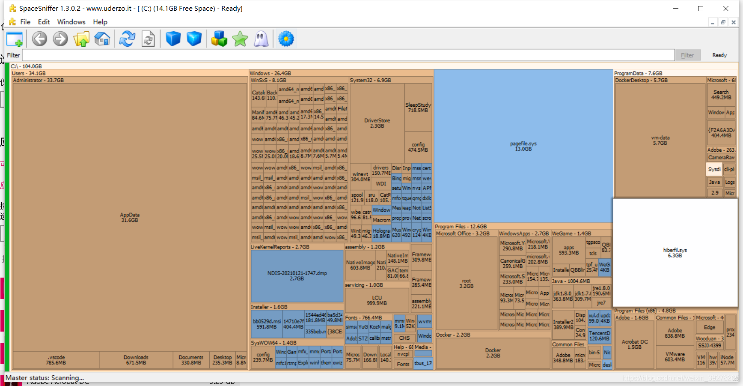
Task: Select the AppData 31.6GB folder block
Action: [x=130, y=217]
